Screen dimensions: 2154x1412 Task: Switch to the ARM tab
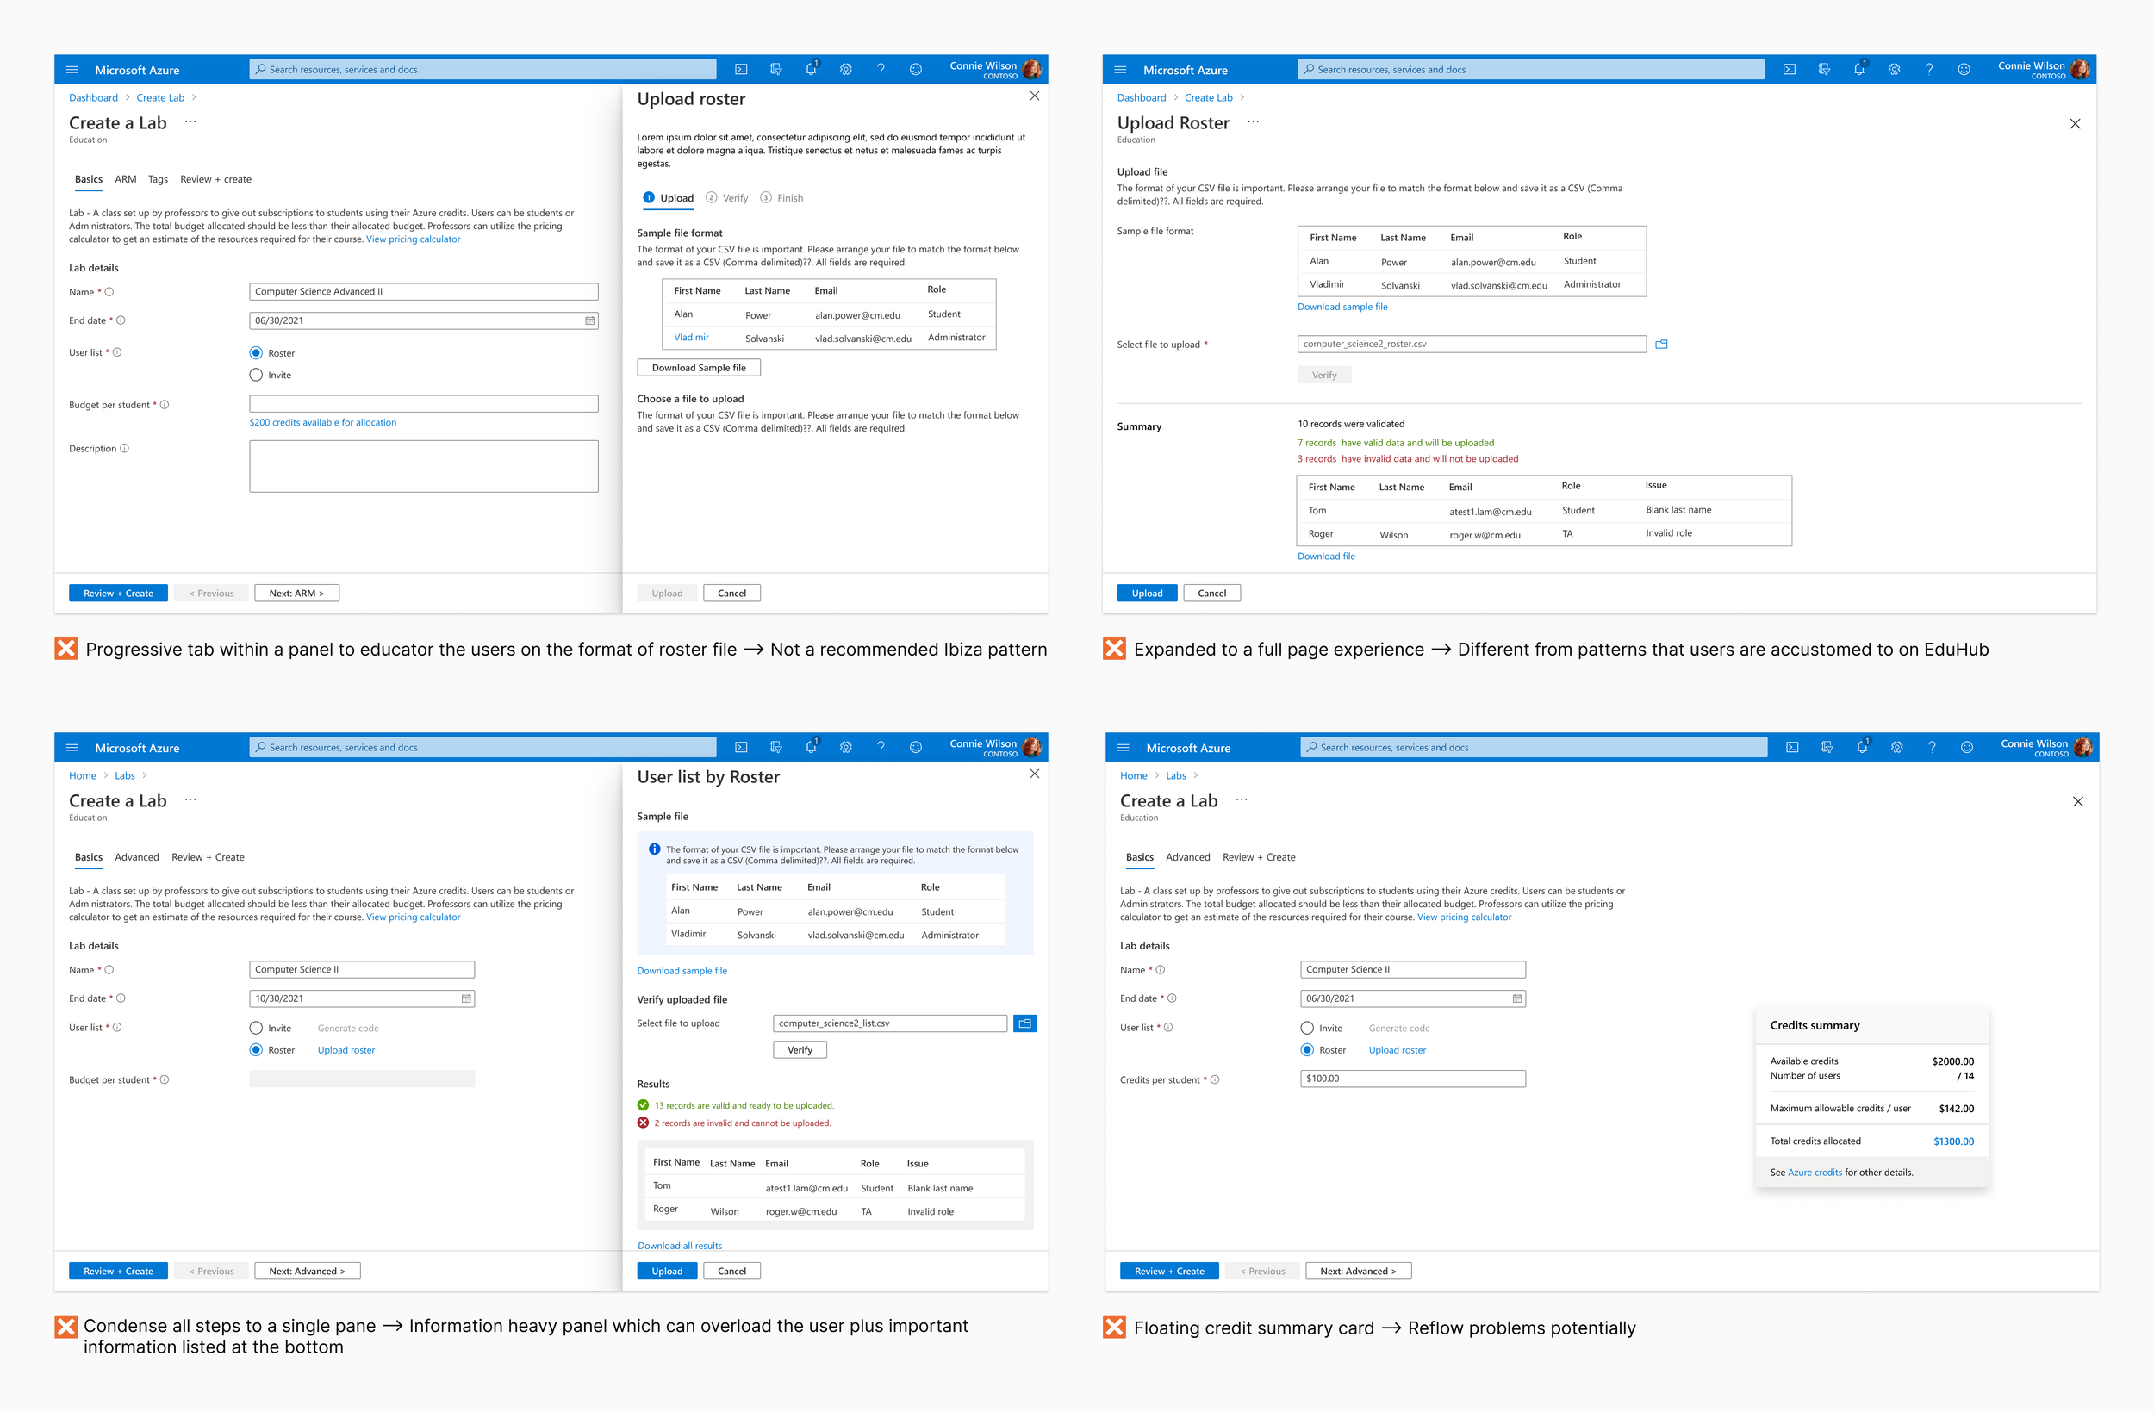[x=126, y=179]
